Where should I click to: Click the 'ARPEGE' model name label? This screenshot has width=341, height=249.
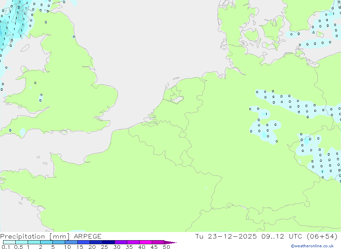[87, 236]
